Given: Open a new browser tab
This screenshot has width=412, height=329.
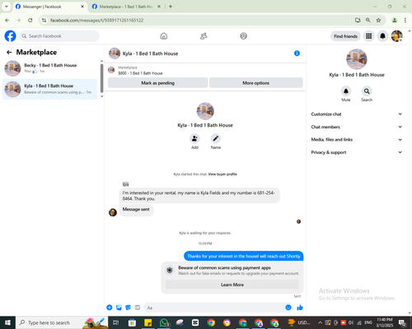Looking at the screenshot, I should 171,7.
